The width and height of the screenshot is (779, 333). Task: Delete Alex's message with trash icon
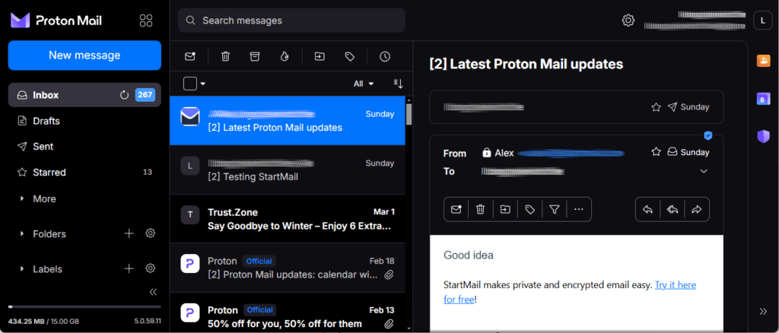pyautogui.click(x=480, y=209)
